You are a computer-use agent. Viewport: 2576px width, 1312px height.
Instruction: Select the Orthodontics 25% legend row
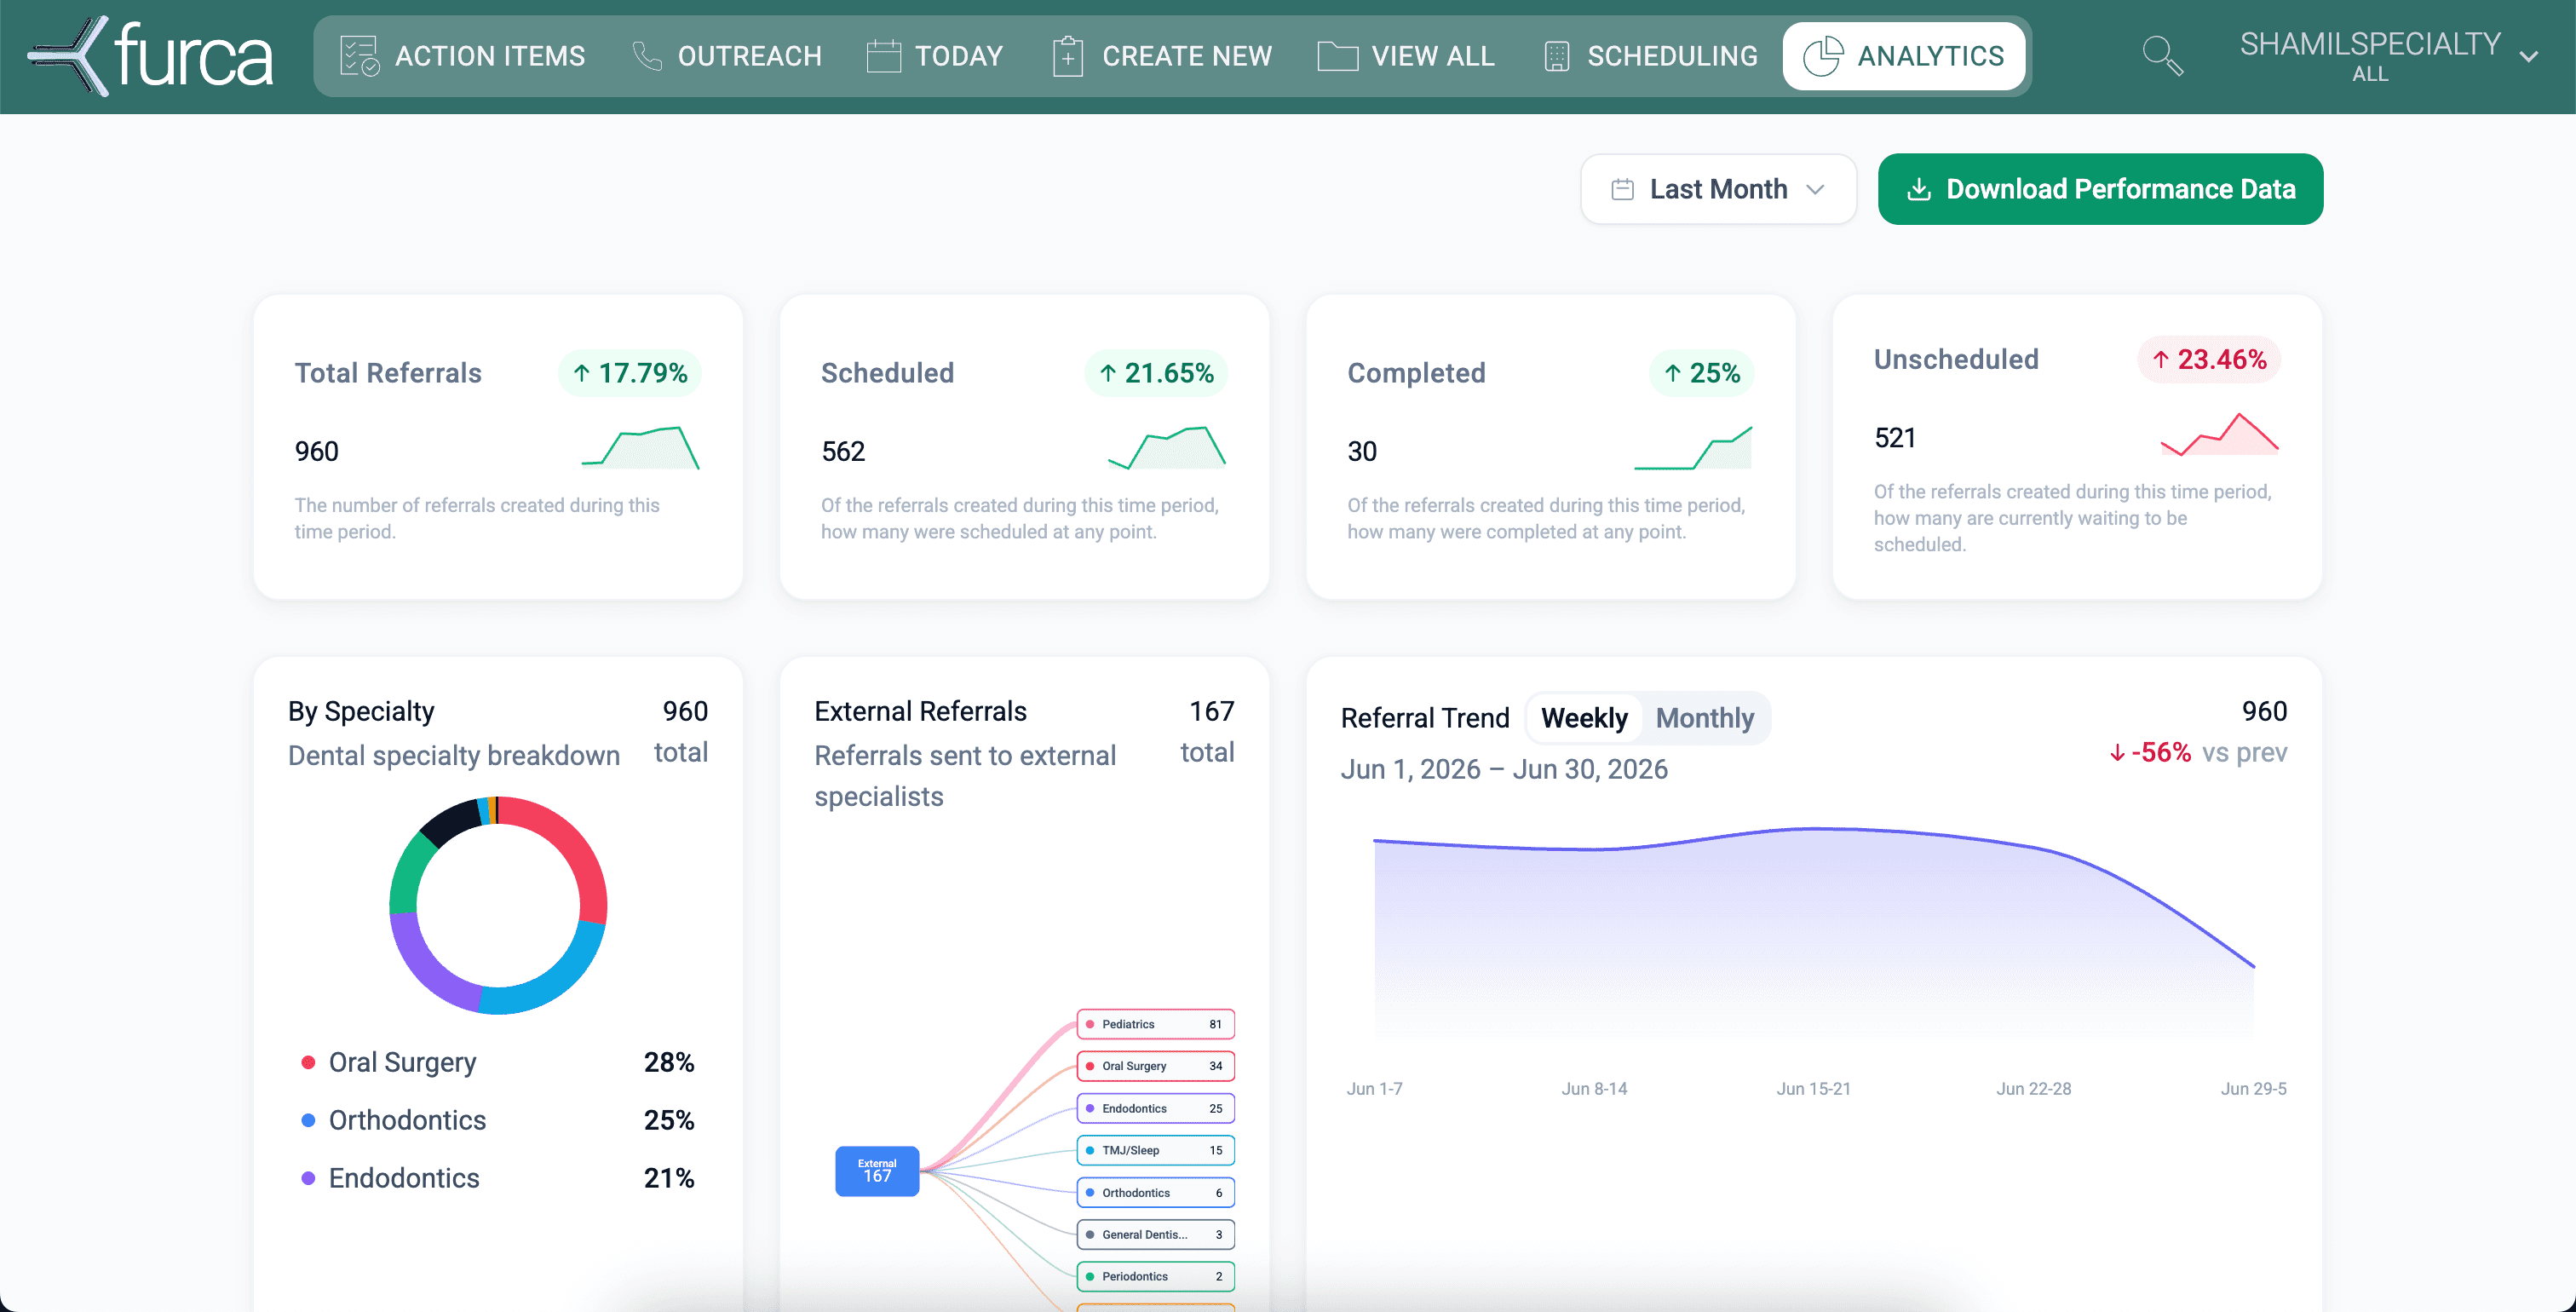(498, 1120)
